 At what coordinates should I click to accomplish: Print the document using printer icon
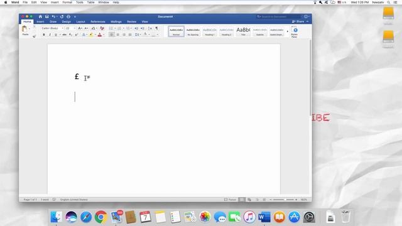pos(68,17)
